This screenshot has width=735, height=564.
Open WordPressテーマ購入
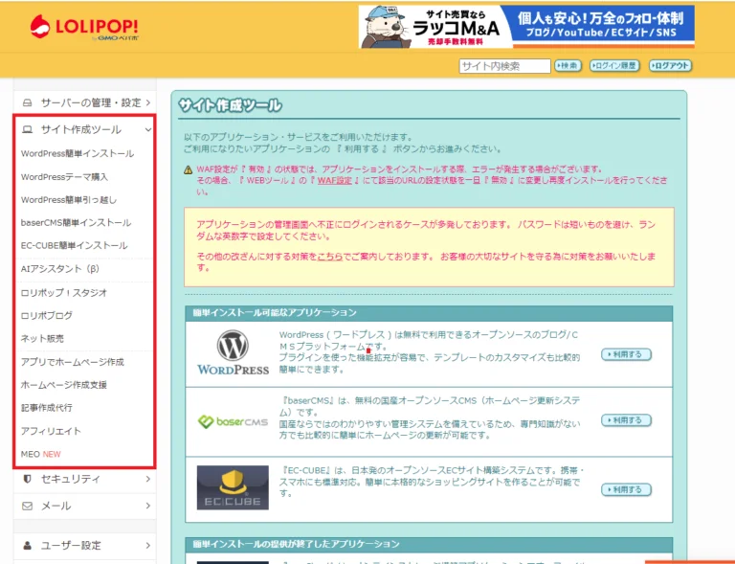pyautogui.click(x=64, y=177)
